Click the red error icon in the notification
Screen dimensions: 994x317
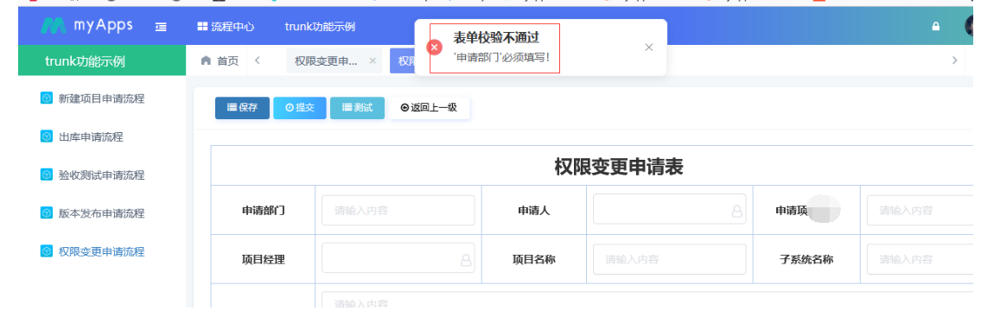pos(434,48)
